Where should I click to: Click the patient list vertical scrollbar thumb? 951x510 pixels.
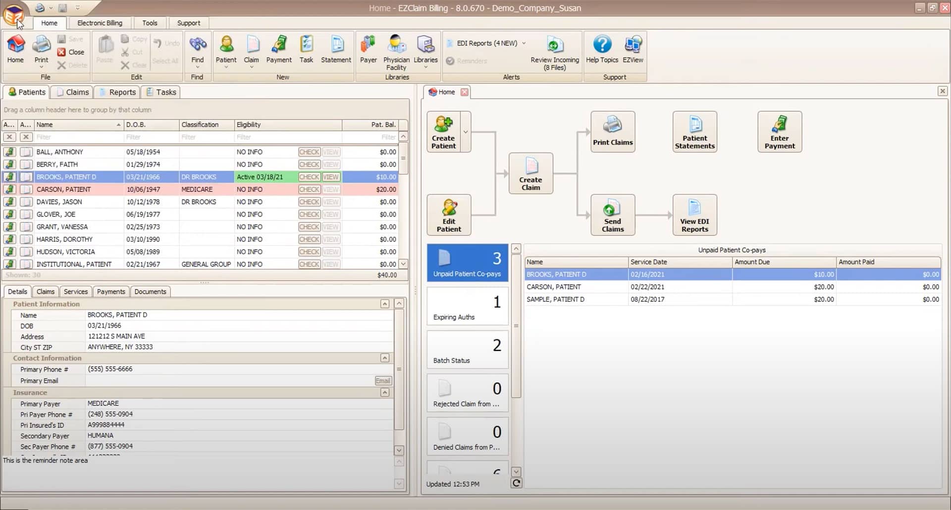[x=403, y=159]
